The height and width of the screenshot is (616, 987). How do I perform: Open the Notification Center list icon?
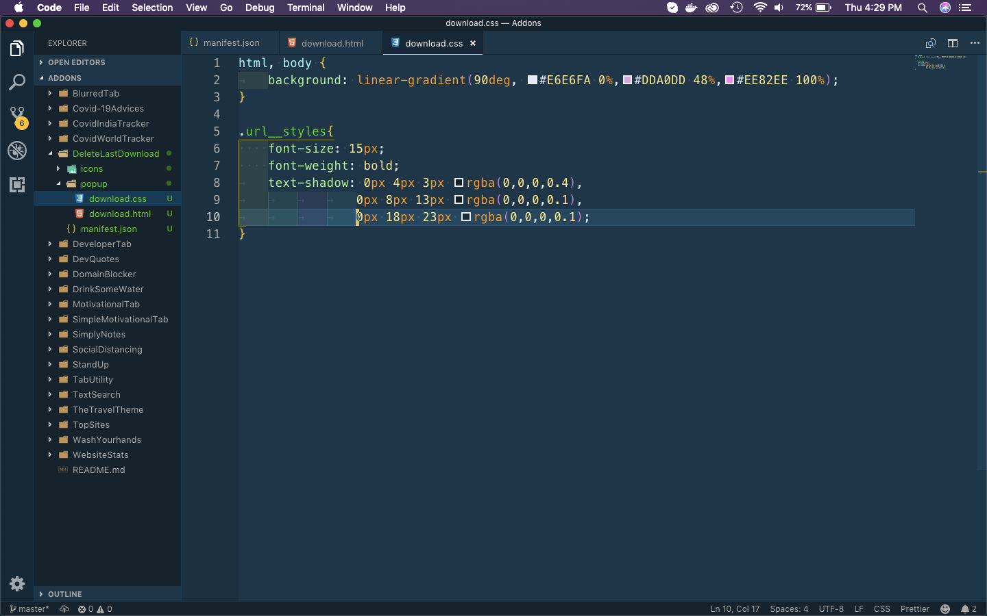pos(966,8)
